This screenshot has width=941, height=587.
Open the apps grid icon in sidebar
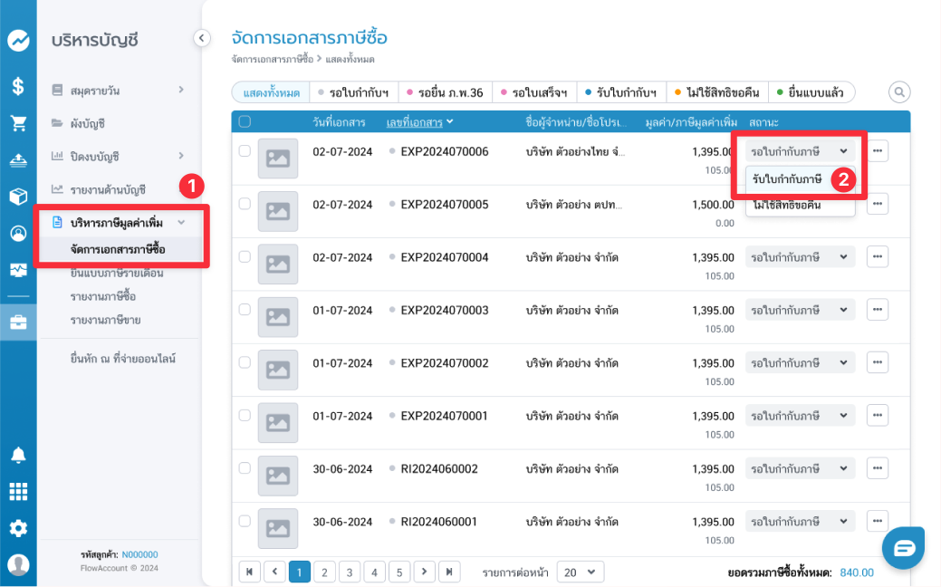point(18,492)
